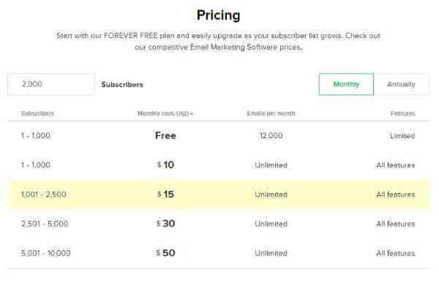Pick the $30 plan price
Image resolution: width=439 pixels, height=291 pixels.
coord(165,224)
